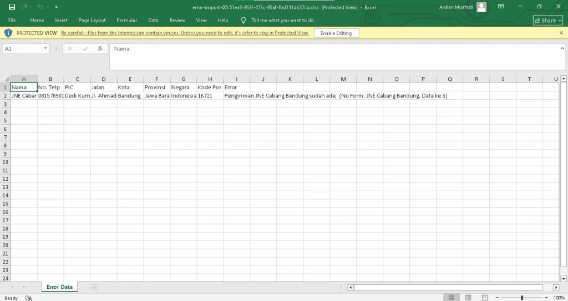Select the 'Error Data' sheet tab
568x301 pixels.
(59, 287)
